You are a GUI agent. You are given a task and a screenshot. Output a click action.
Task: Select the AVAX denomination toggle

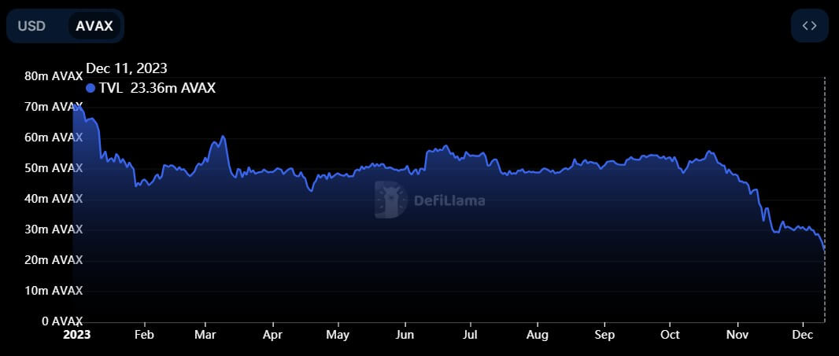[x=94, y=26]
